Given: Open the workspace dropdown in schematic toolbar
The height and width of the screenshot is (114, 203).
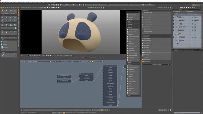Looking at the screenshot, I should pos(39,62).
